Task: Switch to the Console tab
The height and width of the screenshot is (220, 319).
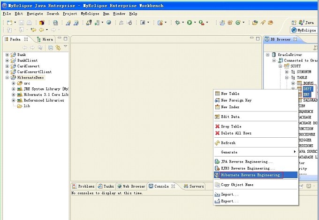Action: (162, 186)
